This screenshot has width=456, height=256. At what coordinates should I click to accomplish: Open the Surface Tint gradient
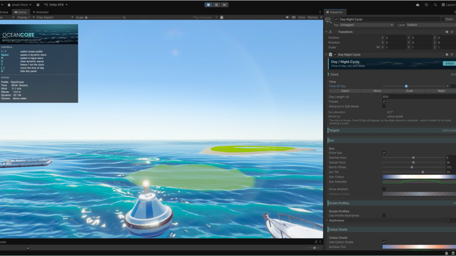click(x=419, y=247)
